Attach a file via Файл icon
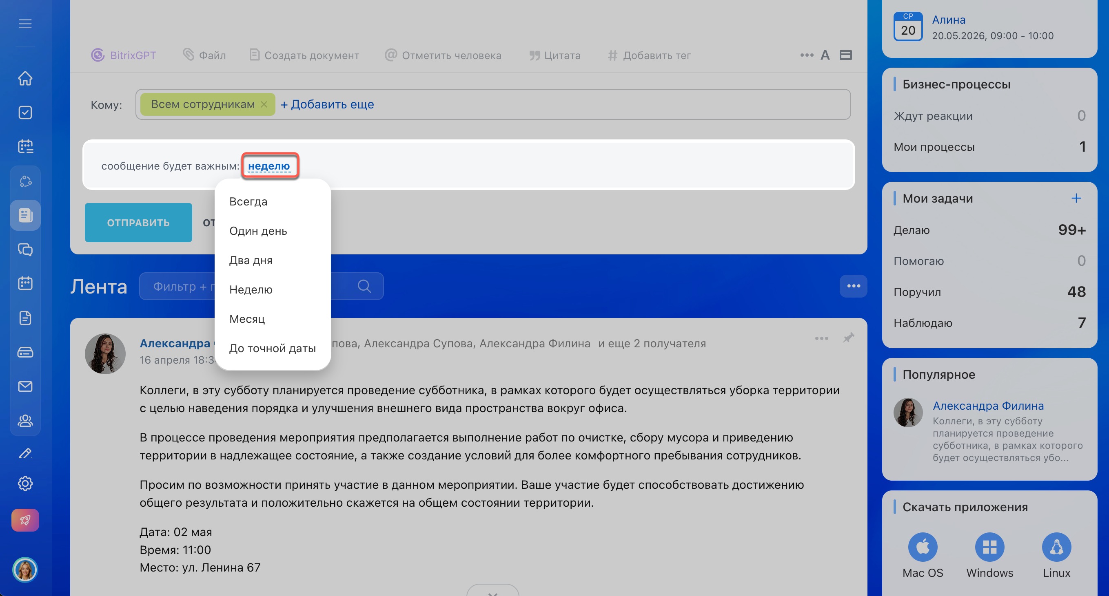 point(204,55)
